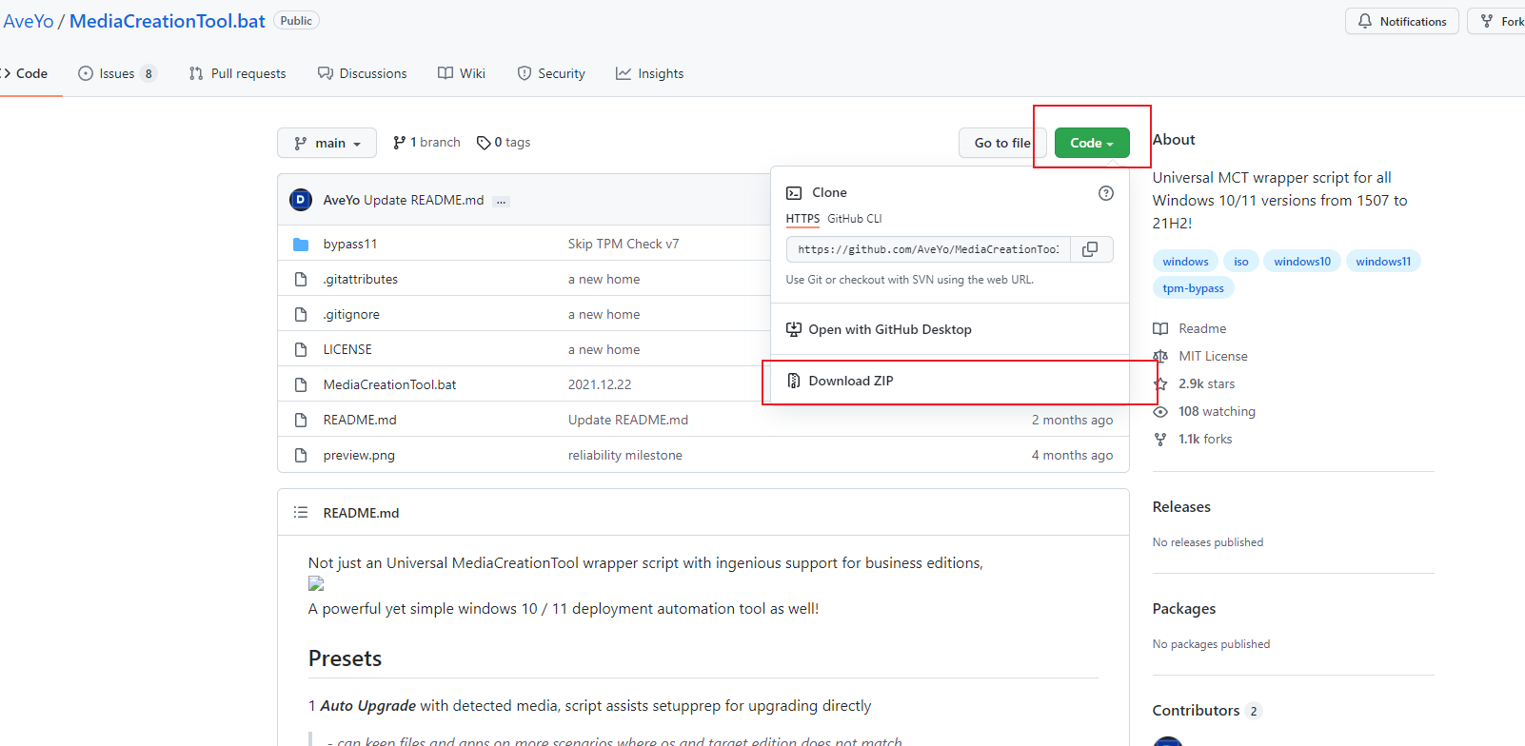
Task: Click the clone help question-mark icon
Action: (x=1106, y=193)
